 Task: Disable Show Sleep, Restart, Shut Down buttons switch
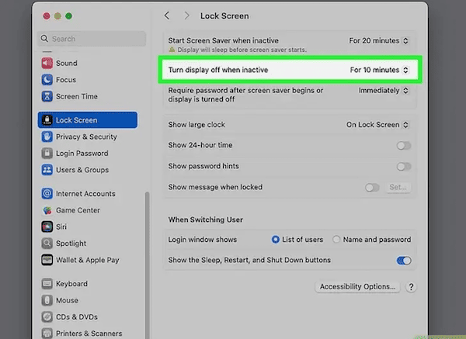coord(404,261)
